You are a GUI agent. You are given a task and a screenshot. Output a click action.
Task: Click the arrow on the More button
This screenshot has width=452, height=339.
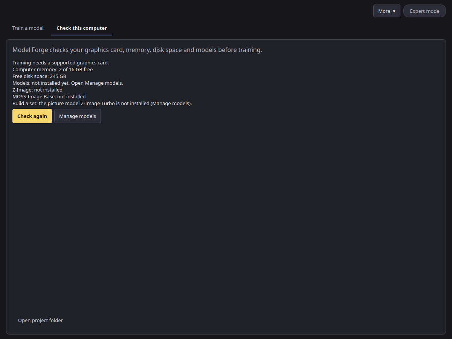coord(394,11)
